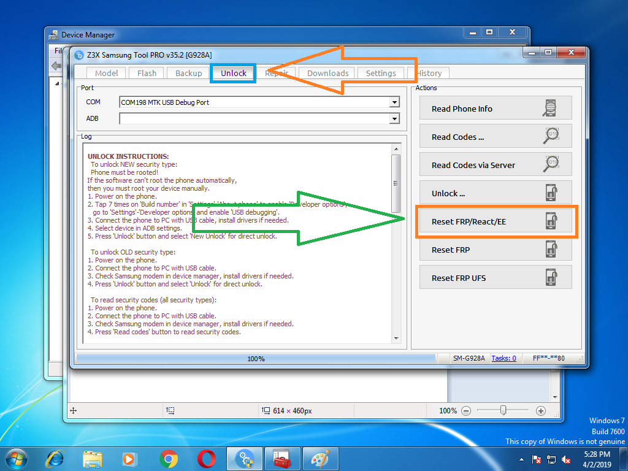Open the Windows Start button
This screenshot has height=471, width=628.
17,459
